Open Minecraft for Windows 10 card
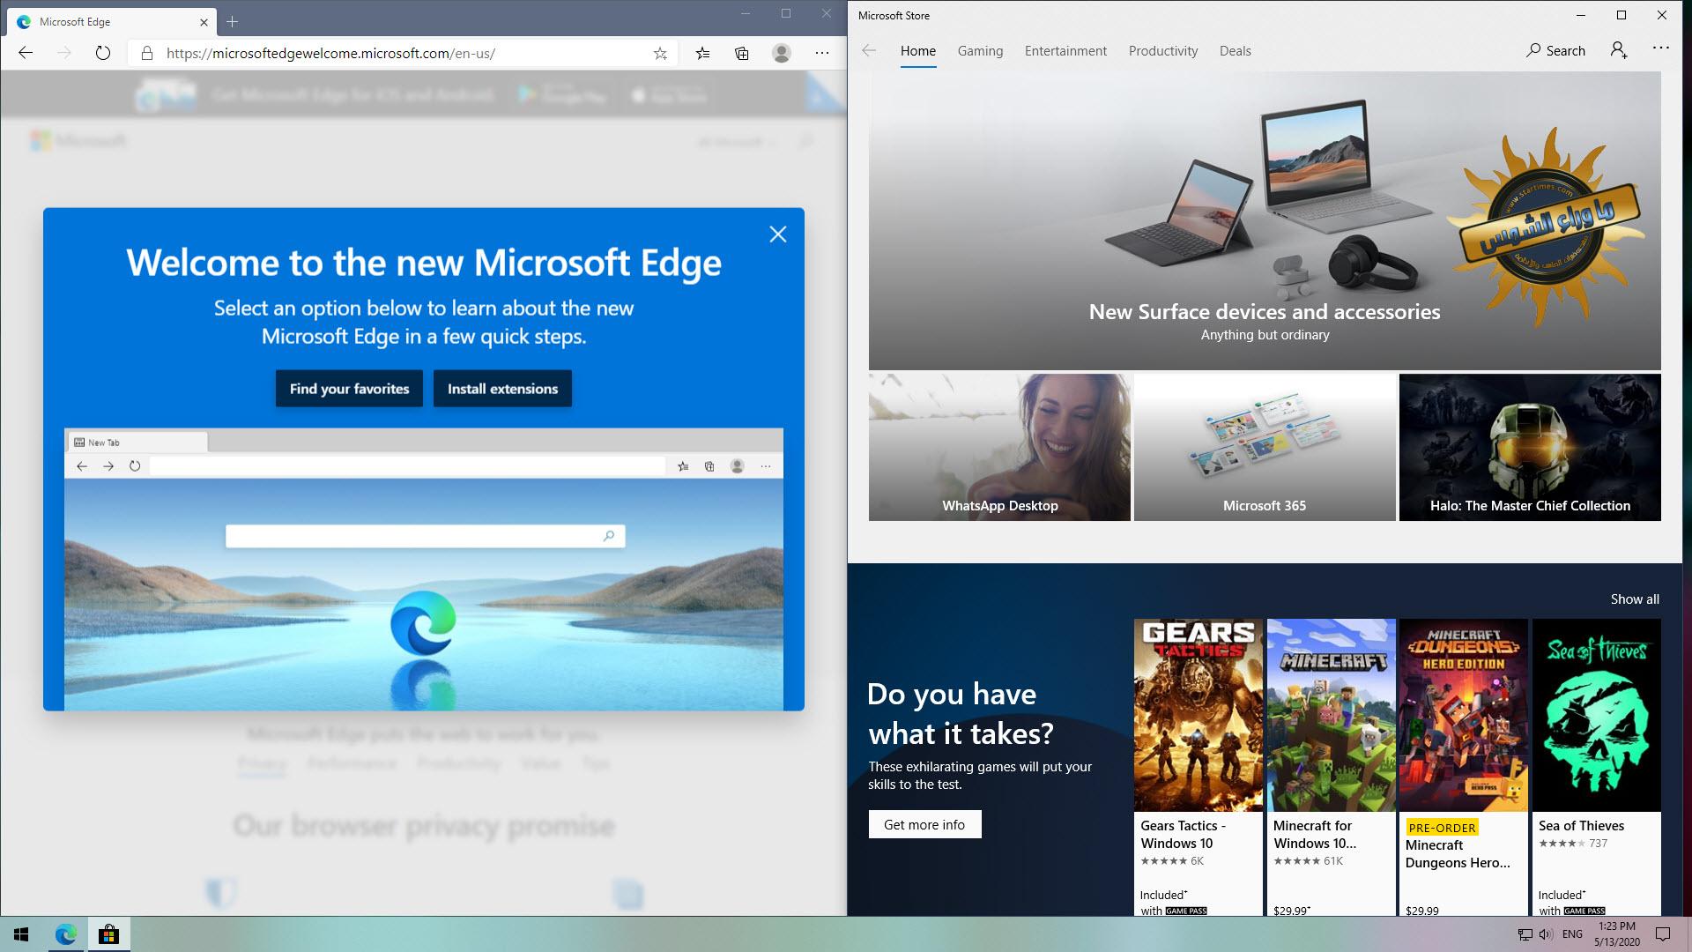Screen dimensions: 1692x952 1331,767
